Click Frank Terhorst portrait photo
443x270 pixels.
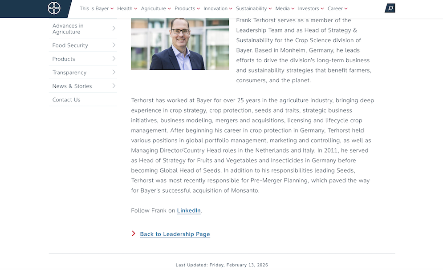pyautogui.click(x=180, y=44)
